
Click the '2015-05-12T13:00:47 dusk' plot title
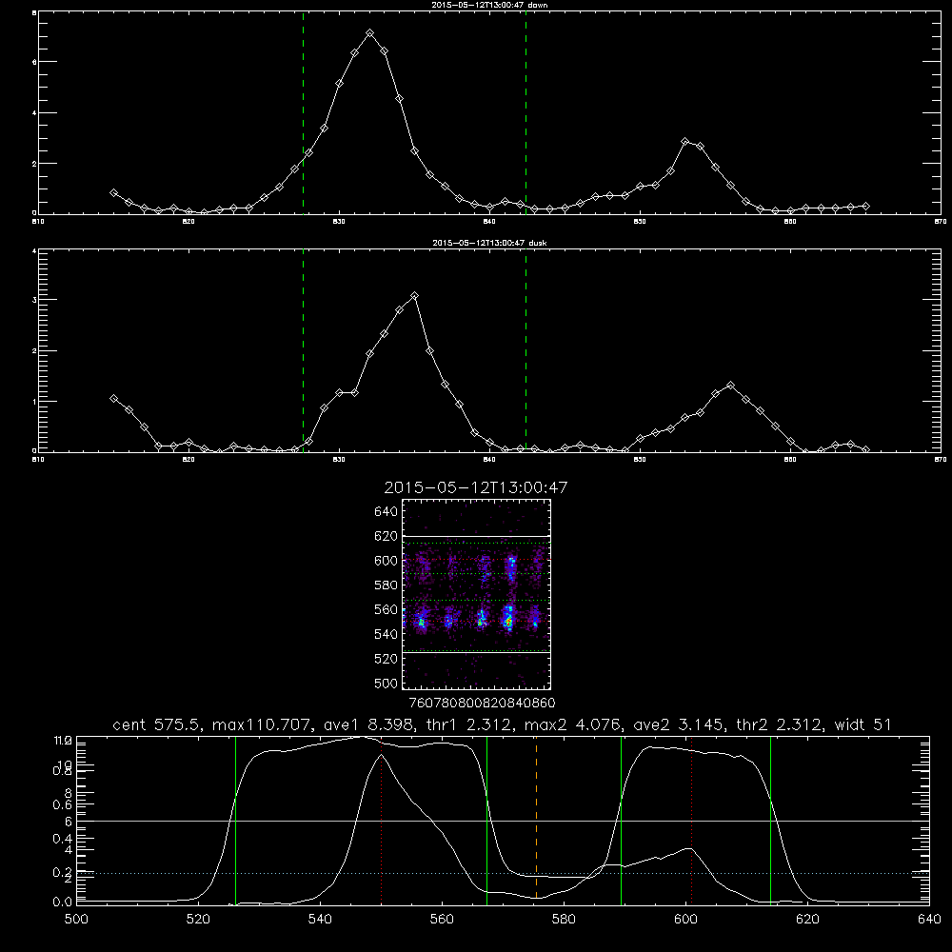click(489, 243)
